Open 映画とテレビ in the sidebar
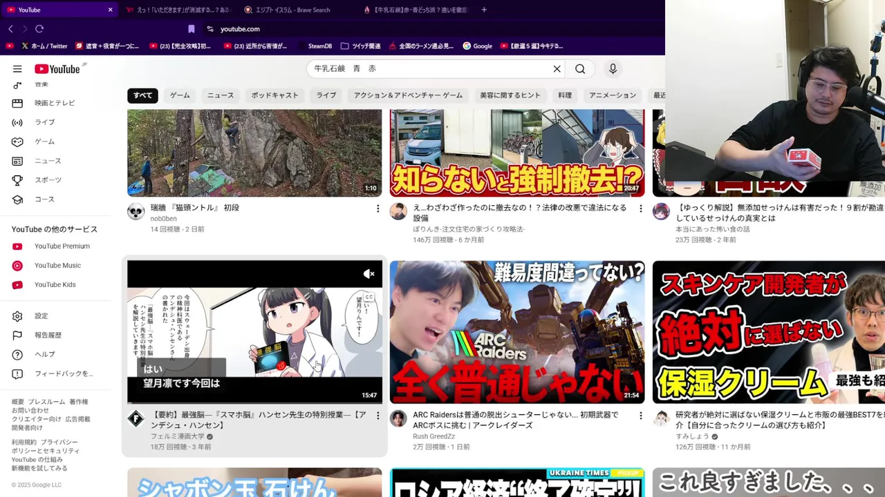 (54, 103)
